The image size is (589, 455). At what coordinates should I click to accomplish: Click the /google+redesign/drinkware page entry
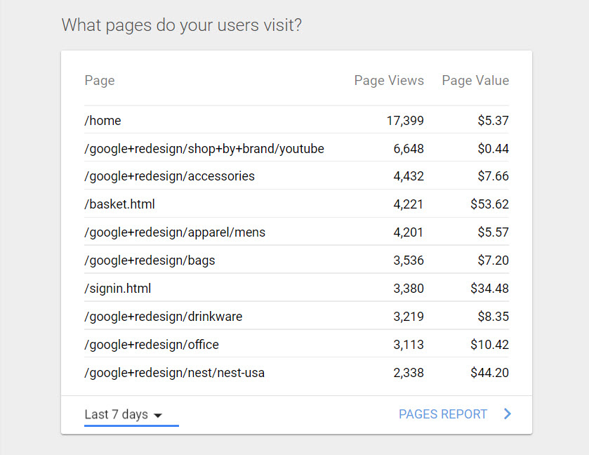[x=163, y=317]
